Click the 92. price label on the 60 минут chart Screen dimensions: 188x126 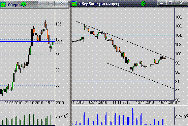[x=177, y=91]
